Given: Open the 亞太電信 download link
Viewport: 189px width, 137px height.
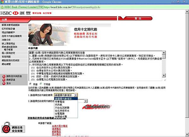Looking at the screenshot, I should pyautogui.click(x=56, y=134).
